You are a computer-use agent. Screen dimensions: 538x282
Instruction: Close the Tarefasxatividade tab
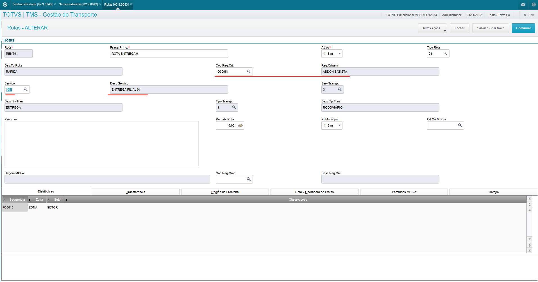55,4
